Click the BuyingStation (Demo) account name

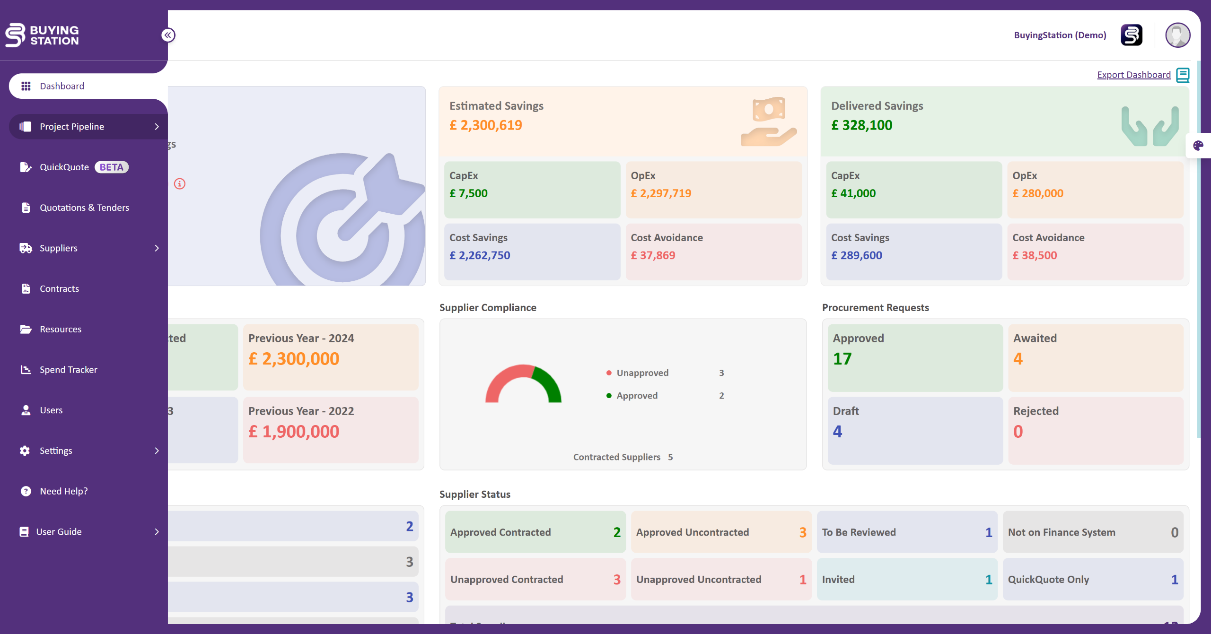tap(1060, 35)
